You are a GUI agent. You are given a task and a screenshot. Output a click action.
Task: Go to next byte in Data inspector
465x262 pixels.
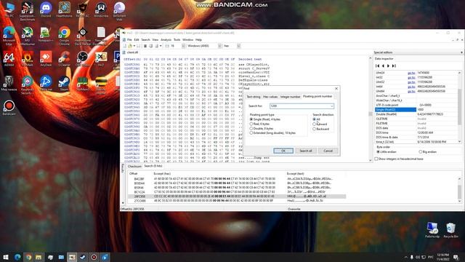pos(388,66)
